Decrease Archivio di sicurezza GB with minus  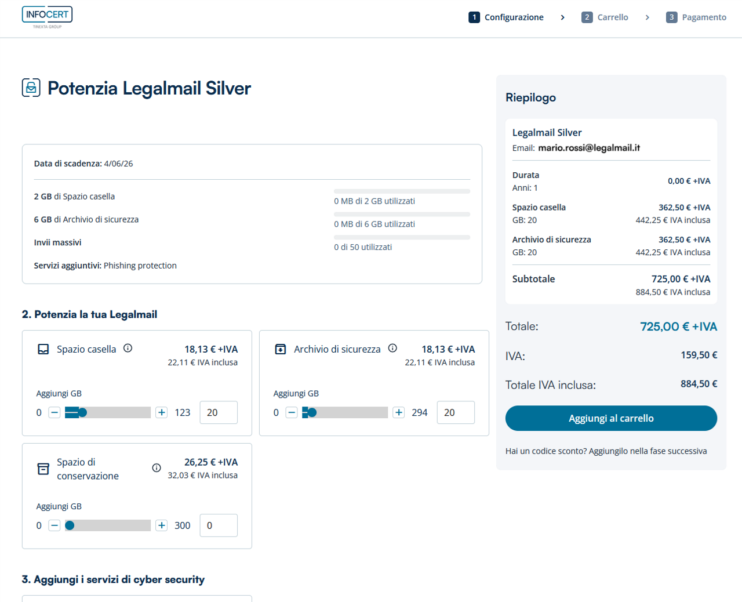point(292,412)
